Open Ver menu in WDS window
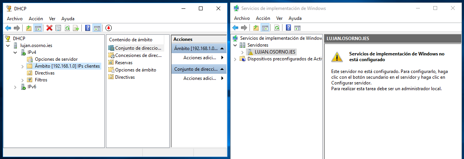 [279, 18]
